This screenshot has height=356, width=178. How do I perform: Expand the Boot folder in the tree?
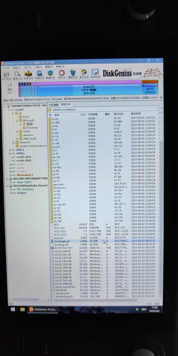click(x=20, y=124)
